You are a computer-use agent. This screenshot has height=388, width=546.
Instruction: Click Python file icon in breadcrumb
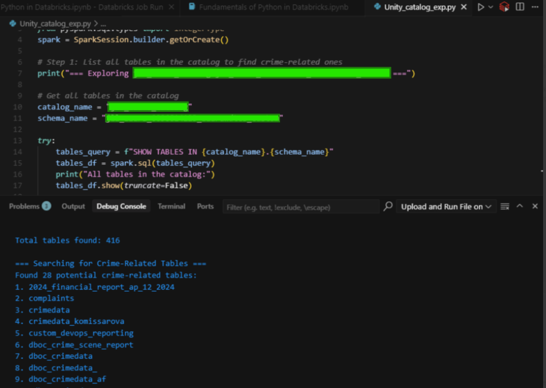point(13,24)
